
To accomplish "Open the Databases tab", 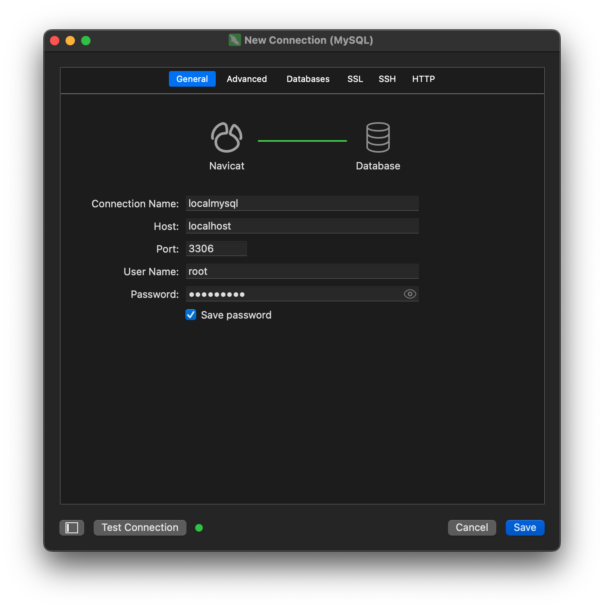I will (307, 79).
